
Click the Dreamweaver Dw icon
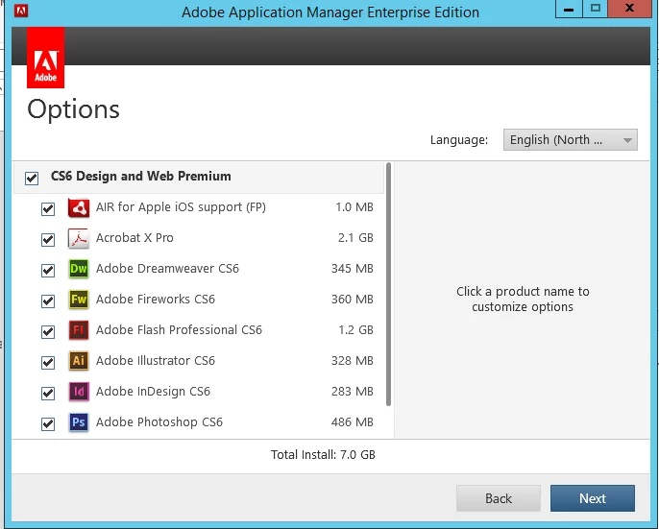click(79, 269)
